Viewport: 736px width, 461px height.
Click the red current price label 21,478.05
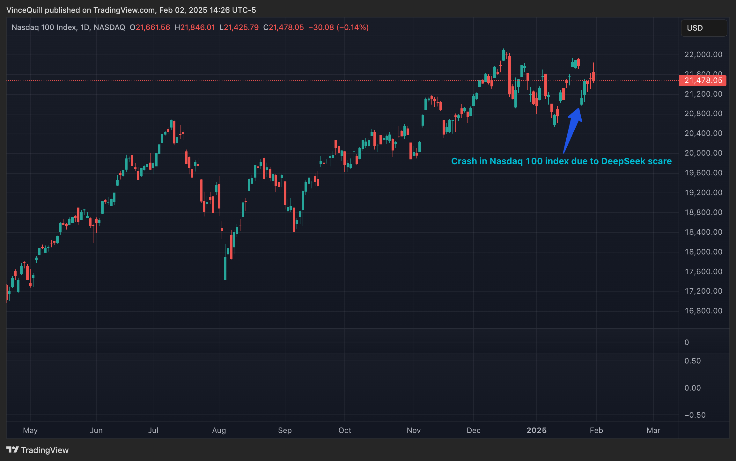pyautogui.click(x=703, y=80)
